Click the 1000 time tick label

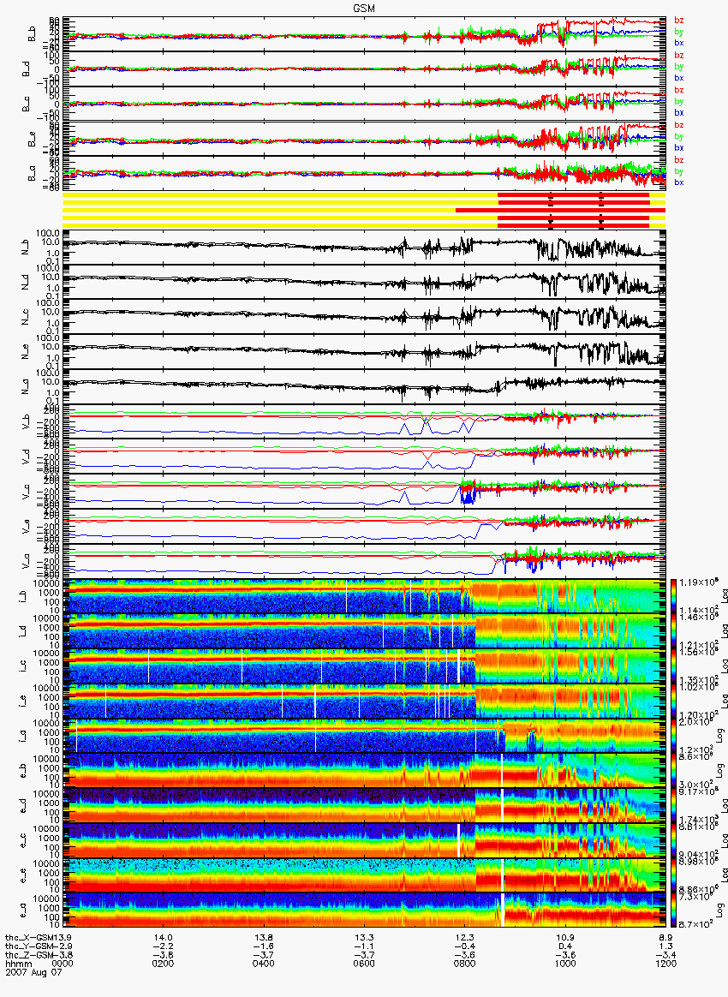(565, 964)
